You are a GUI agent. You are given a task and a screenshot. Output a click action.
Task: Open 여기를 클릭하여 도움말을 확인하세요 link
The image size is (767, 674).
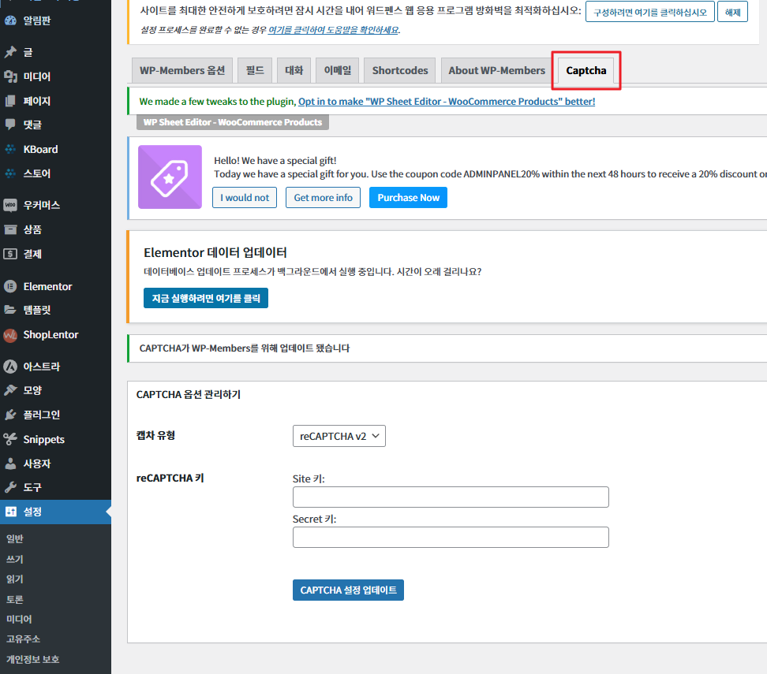tap(334, 30)
